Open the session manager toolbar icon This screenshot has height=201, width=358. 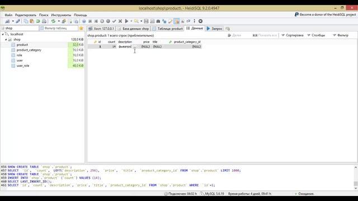[7, 21]
